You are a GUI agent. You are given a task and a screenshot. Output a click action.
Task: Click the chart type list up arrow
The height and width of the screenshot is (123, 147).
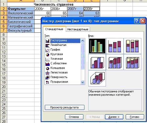click(x=82, y=41)
